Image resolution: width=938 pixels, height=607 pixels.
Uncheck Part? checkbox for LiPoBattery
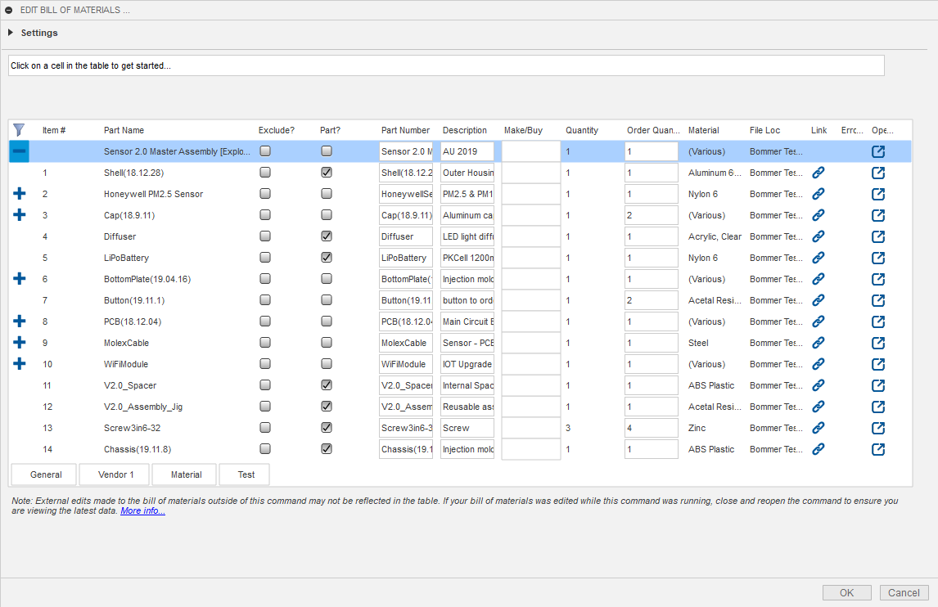(327, 257)
